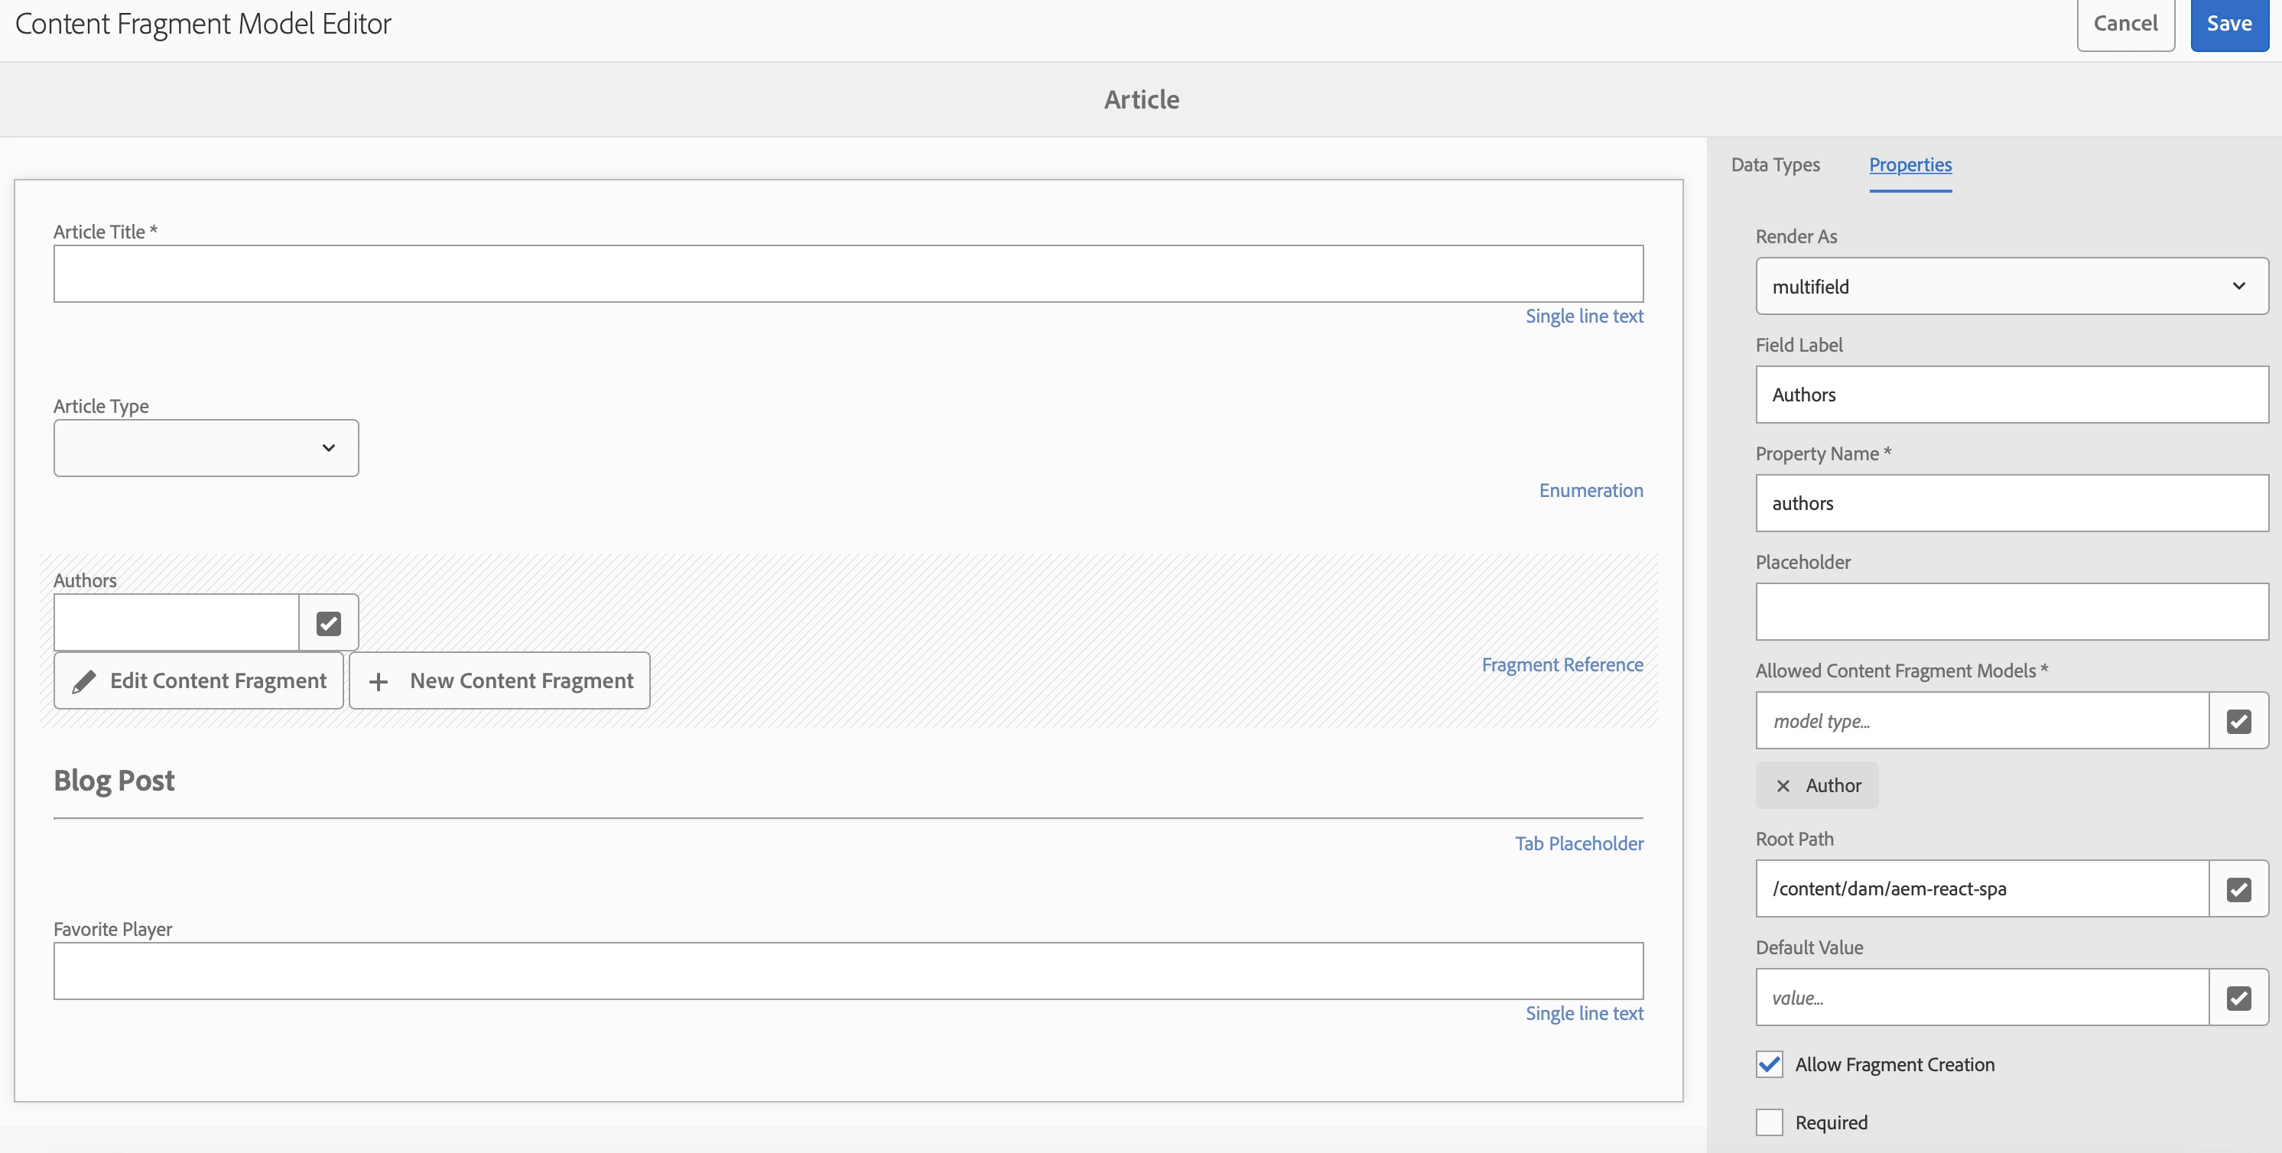
Task: Click the Authors field picker icon
Action: tap(329, 623)
